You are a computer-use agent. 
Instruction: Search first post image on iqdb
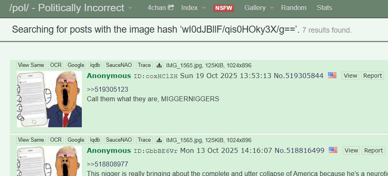click(x=95, y=65)
